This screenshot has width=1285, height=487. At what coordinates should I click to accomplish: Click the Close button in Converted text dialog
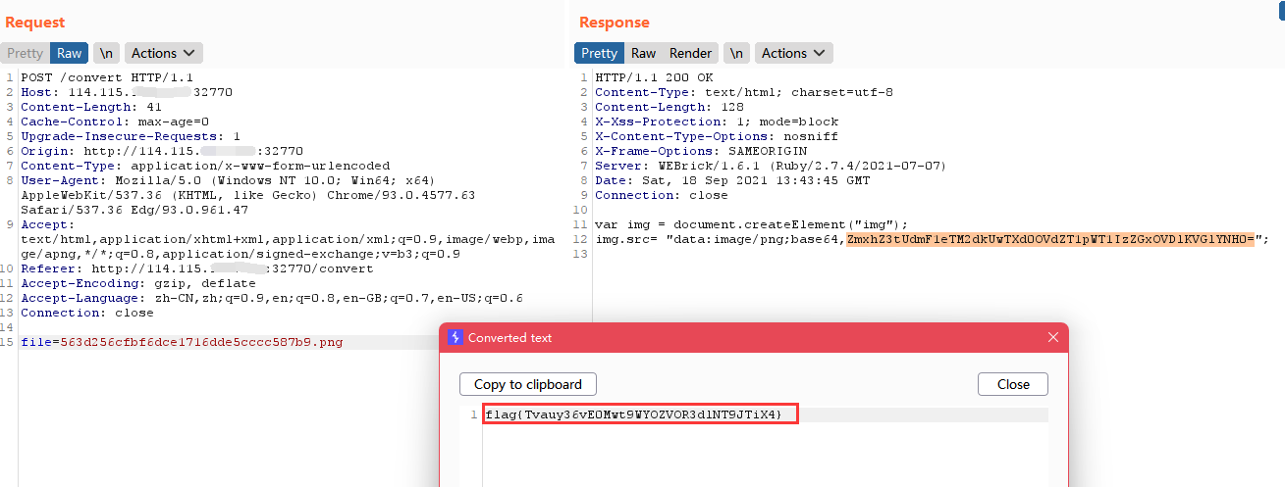click(1013, 384)
